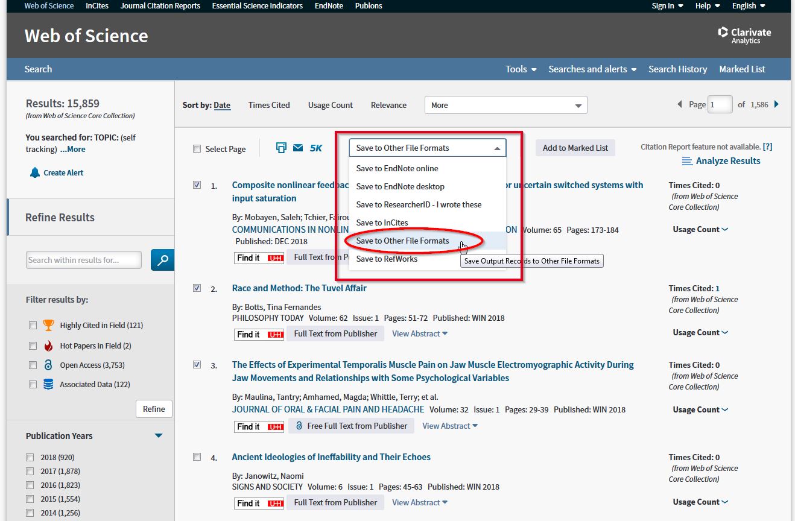Click Find it button for Janowitz article

[x=259, y=503]
